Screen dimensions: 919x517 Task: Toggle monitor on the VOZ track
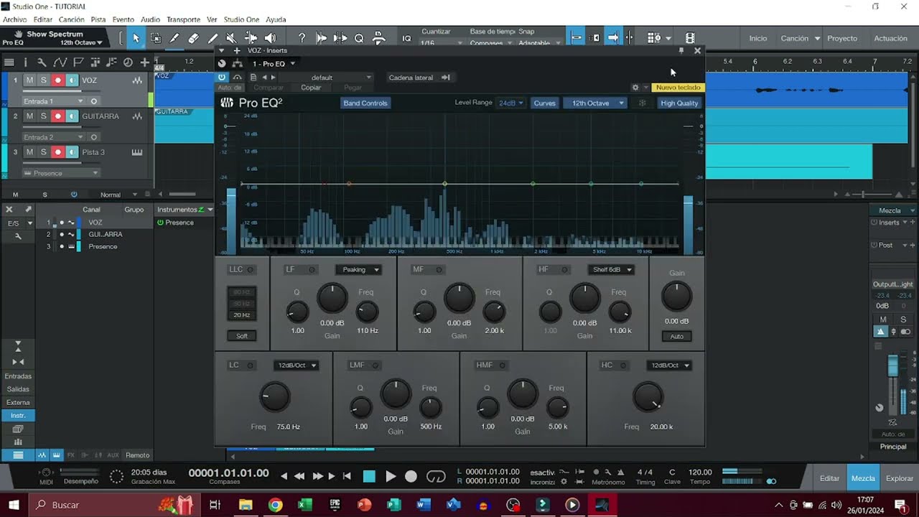click(x=72, y=80)
